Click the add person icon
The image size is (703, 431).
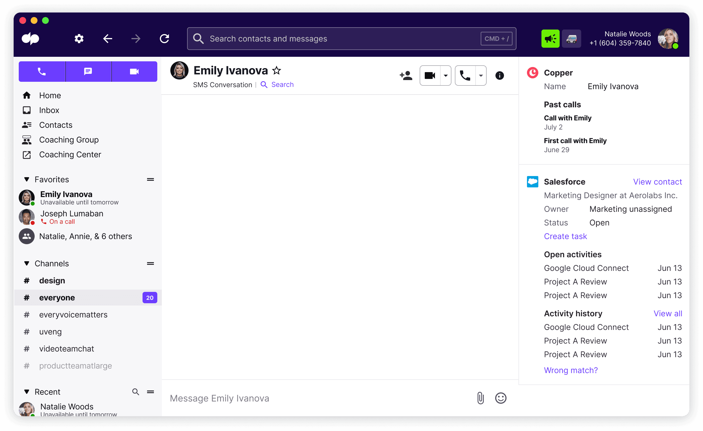(406, 76)
